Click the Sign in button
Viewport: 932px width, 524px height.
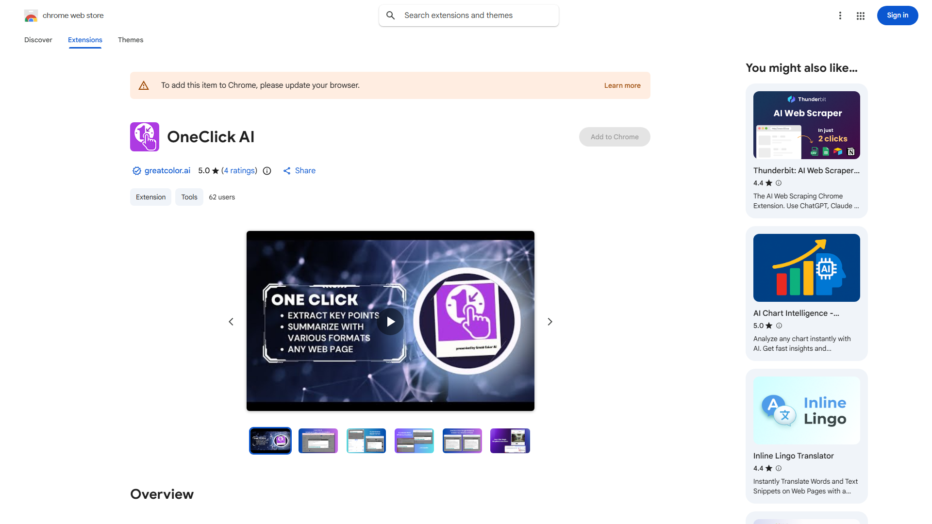[x=897, y=15]
